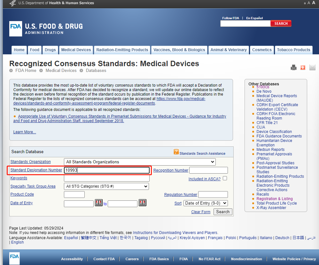Open the CFR Title 21 link
The width and height of the screenshot is (319, 265).
click(267, 123)
